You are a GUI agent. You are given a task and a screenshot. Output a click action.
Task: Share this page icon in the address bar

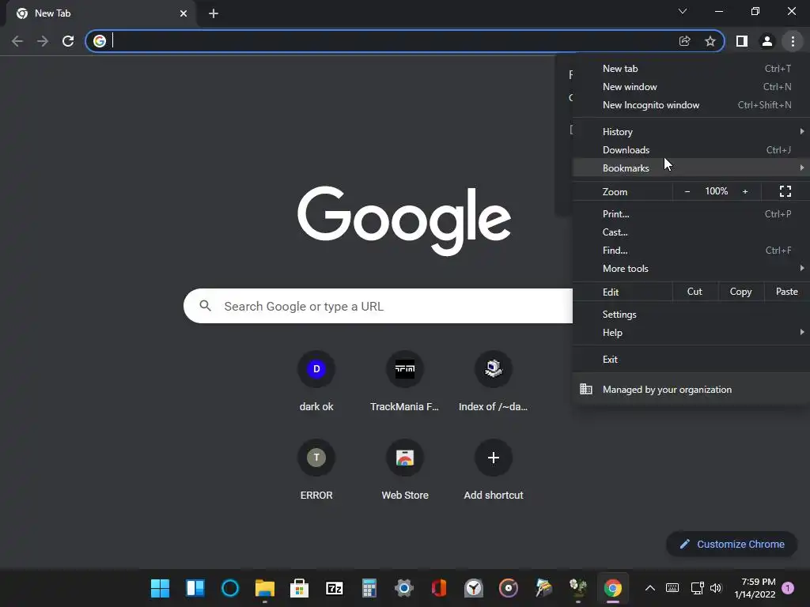[684, 41]
